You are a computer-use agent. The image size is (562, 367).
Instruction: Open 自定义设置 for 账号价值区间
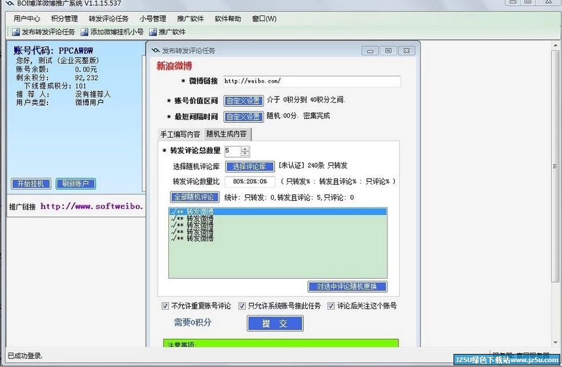(x=244, y=101)
